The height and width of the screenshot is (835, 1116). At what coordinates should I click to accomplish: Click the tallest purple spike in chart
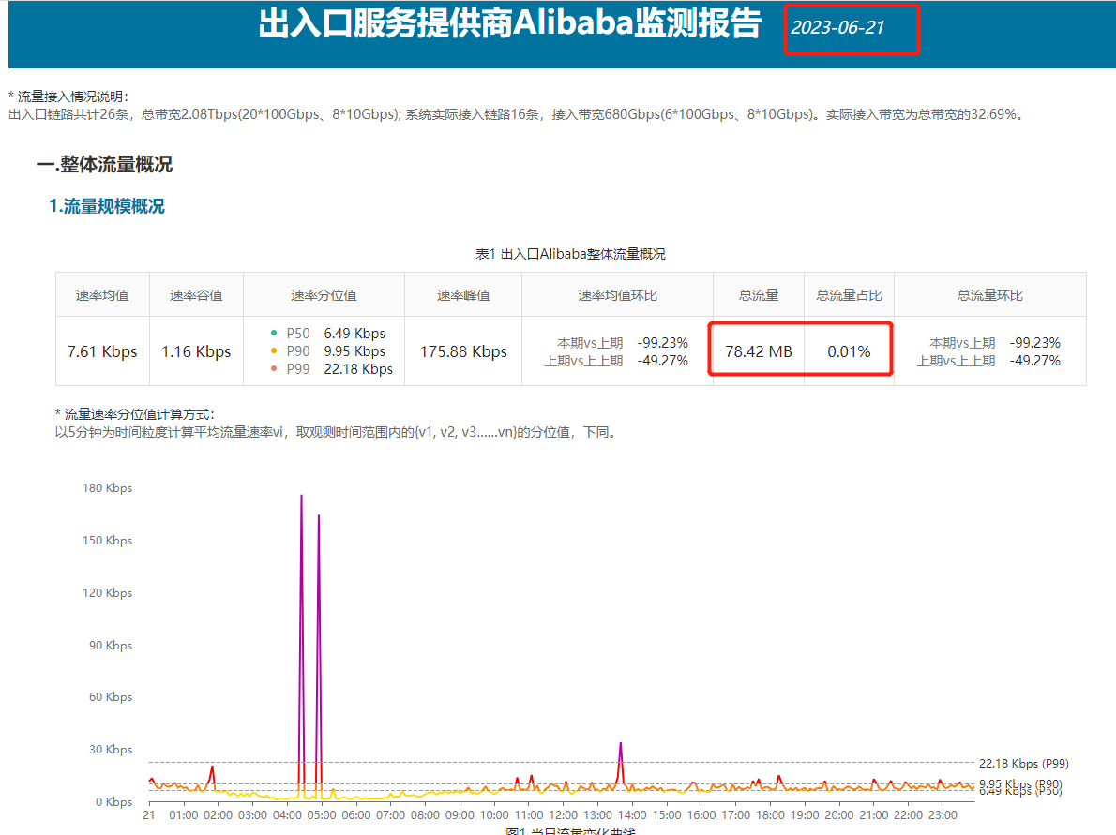[301, 499]
